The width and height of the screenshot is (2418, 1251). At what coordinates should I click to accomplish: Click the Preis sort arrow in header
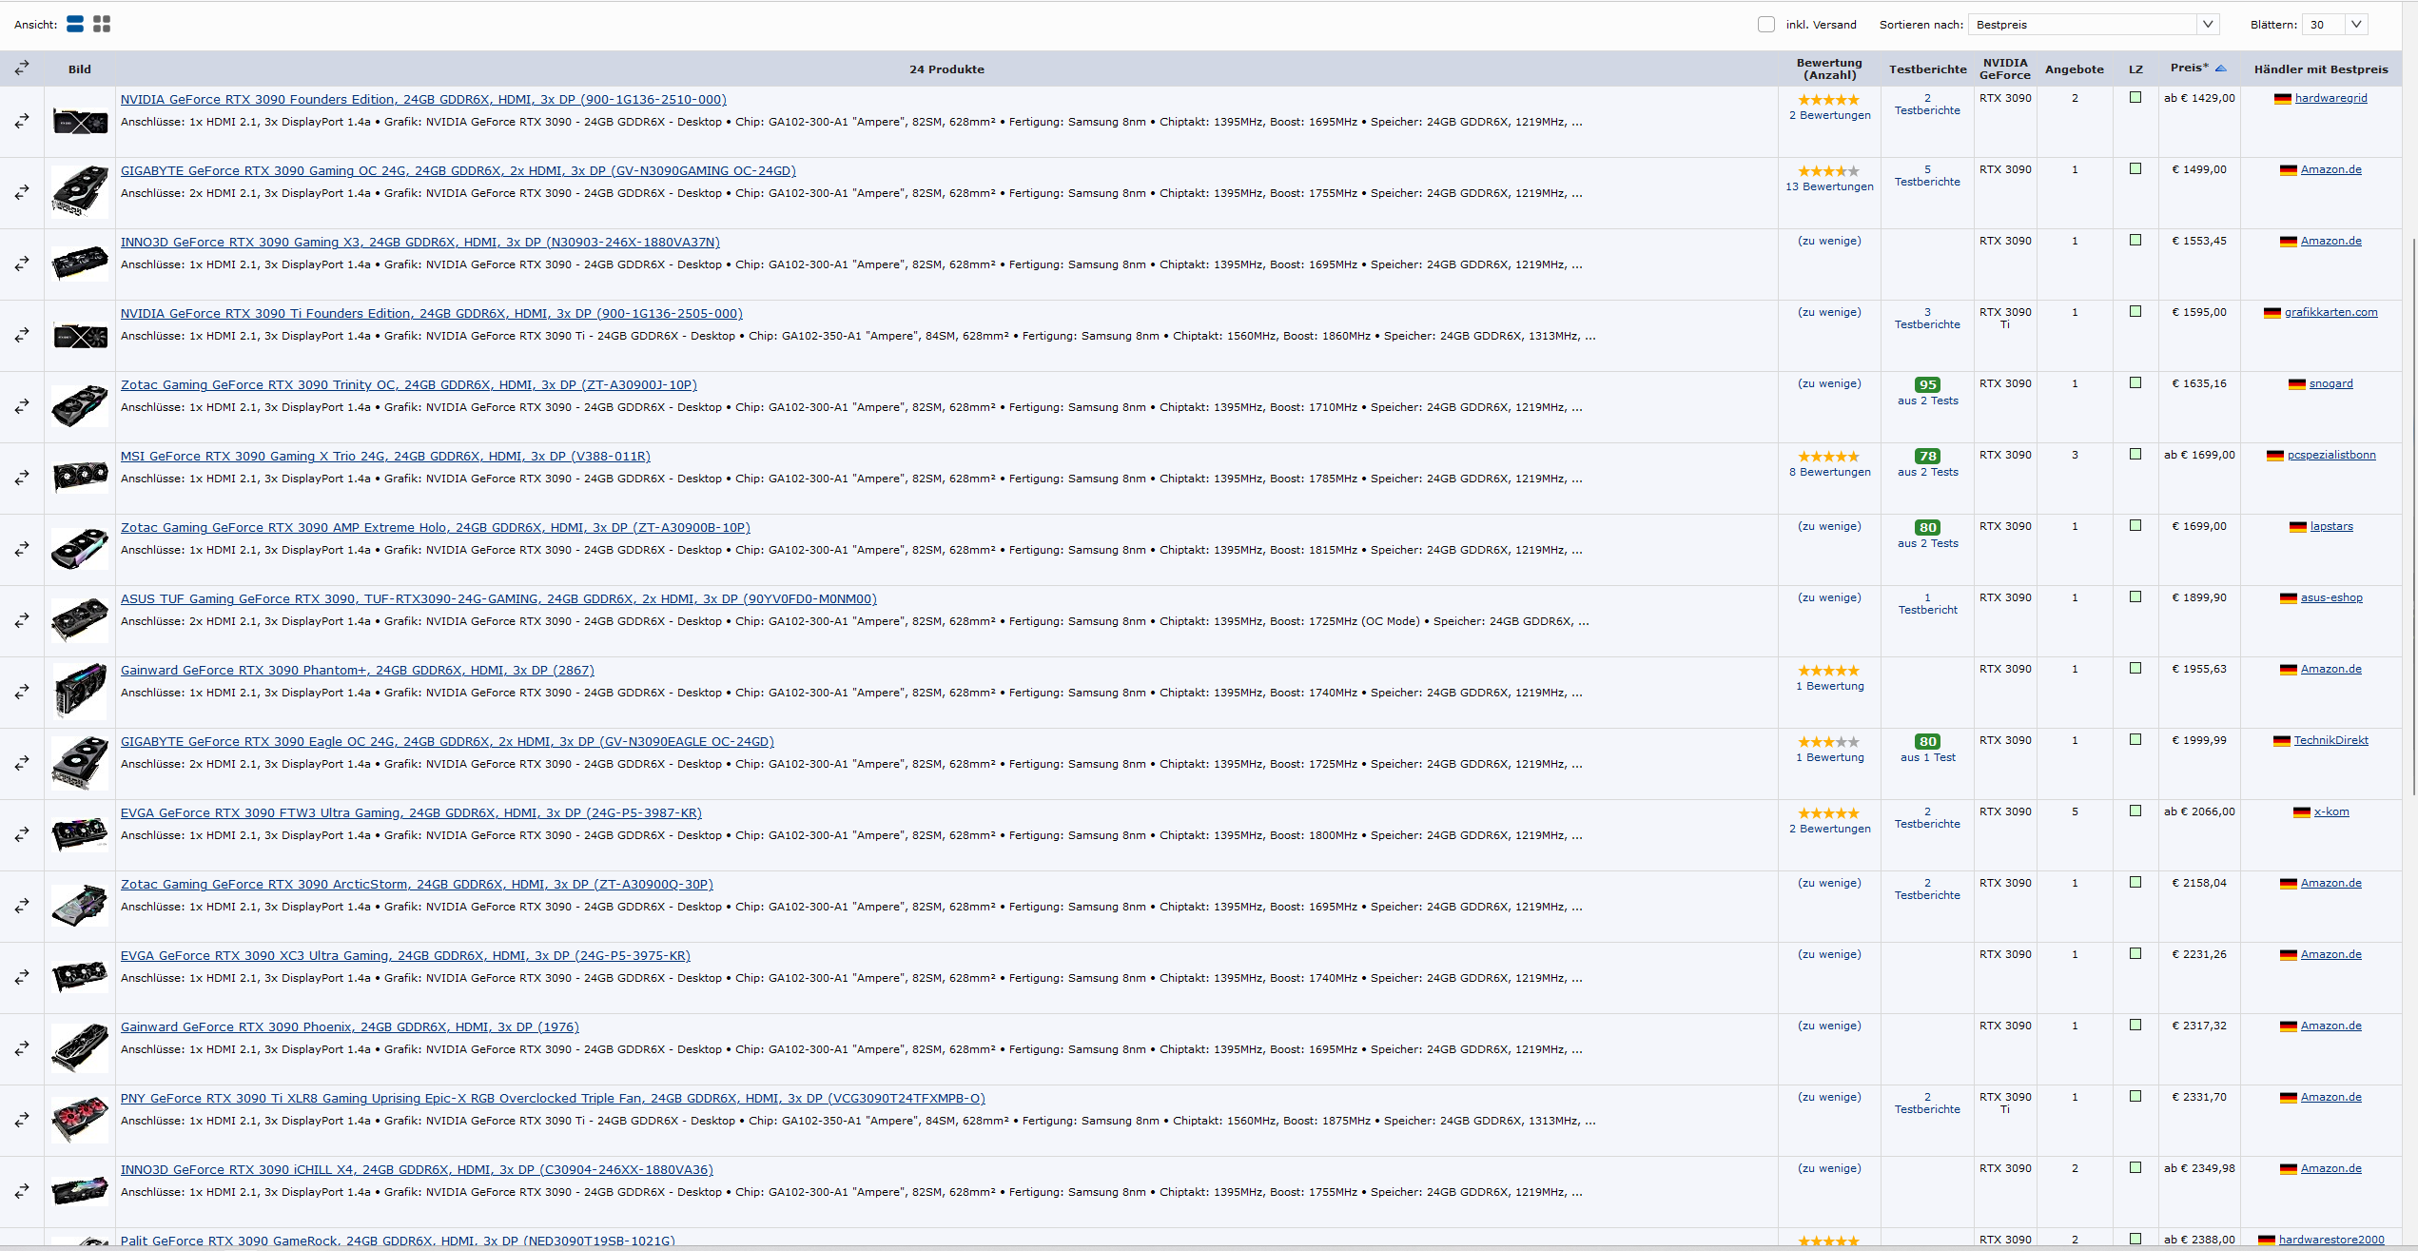[2220, 68]
